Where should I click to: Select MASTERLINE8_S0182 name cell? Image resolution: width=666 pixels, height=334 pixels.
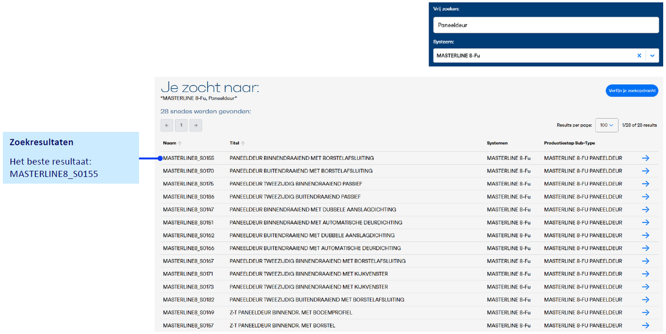189,300
